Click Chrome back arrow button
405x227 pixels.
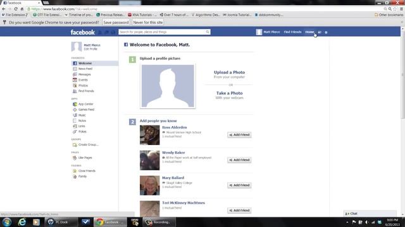click(x=4, y=9)
